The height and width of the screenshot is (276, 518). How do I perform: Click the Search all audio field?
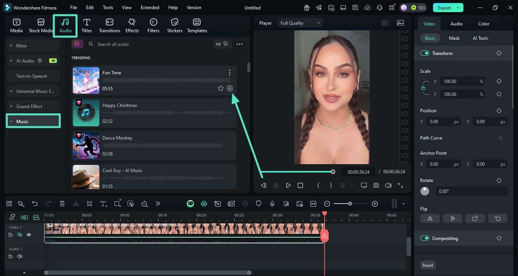pos(149,44)
